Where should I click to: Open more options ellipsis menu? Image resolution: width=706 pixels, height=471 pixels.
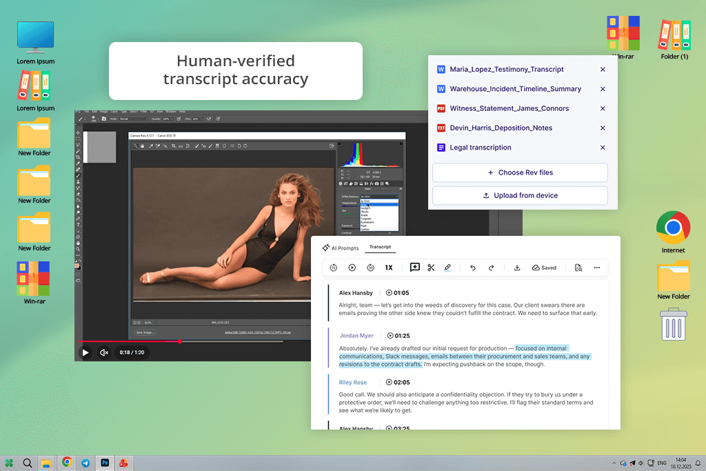[597, 268]
